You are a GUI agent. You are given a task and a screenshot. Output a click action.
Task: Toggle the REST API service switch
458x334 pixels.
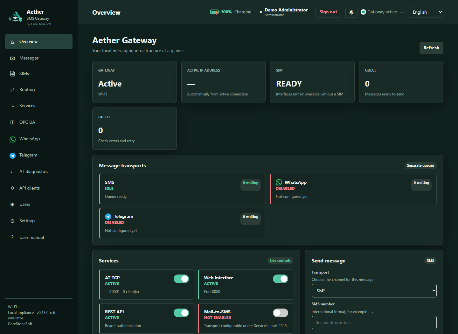pyautogui.click(x=181, y=313)
